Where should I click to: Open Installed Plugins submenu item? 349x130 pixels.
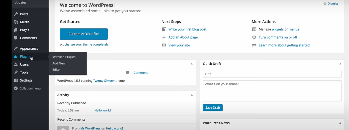click(64, 57)
